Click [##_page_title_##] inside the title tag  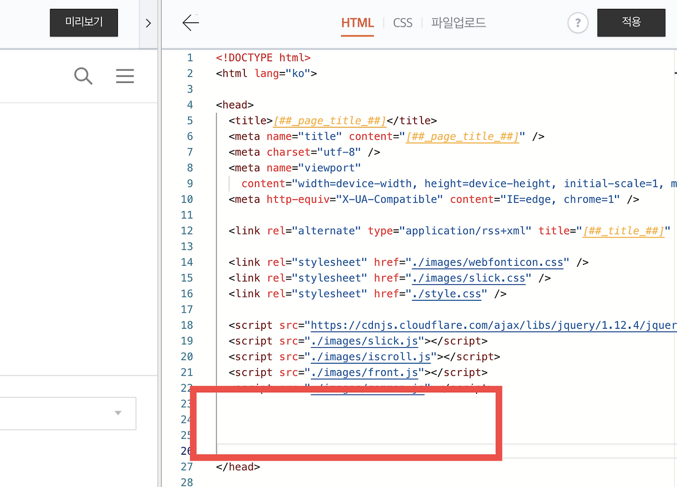[330, 121]
